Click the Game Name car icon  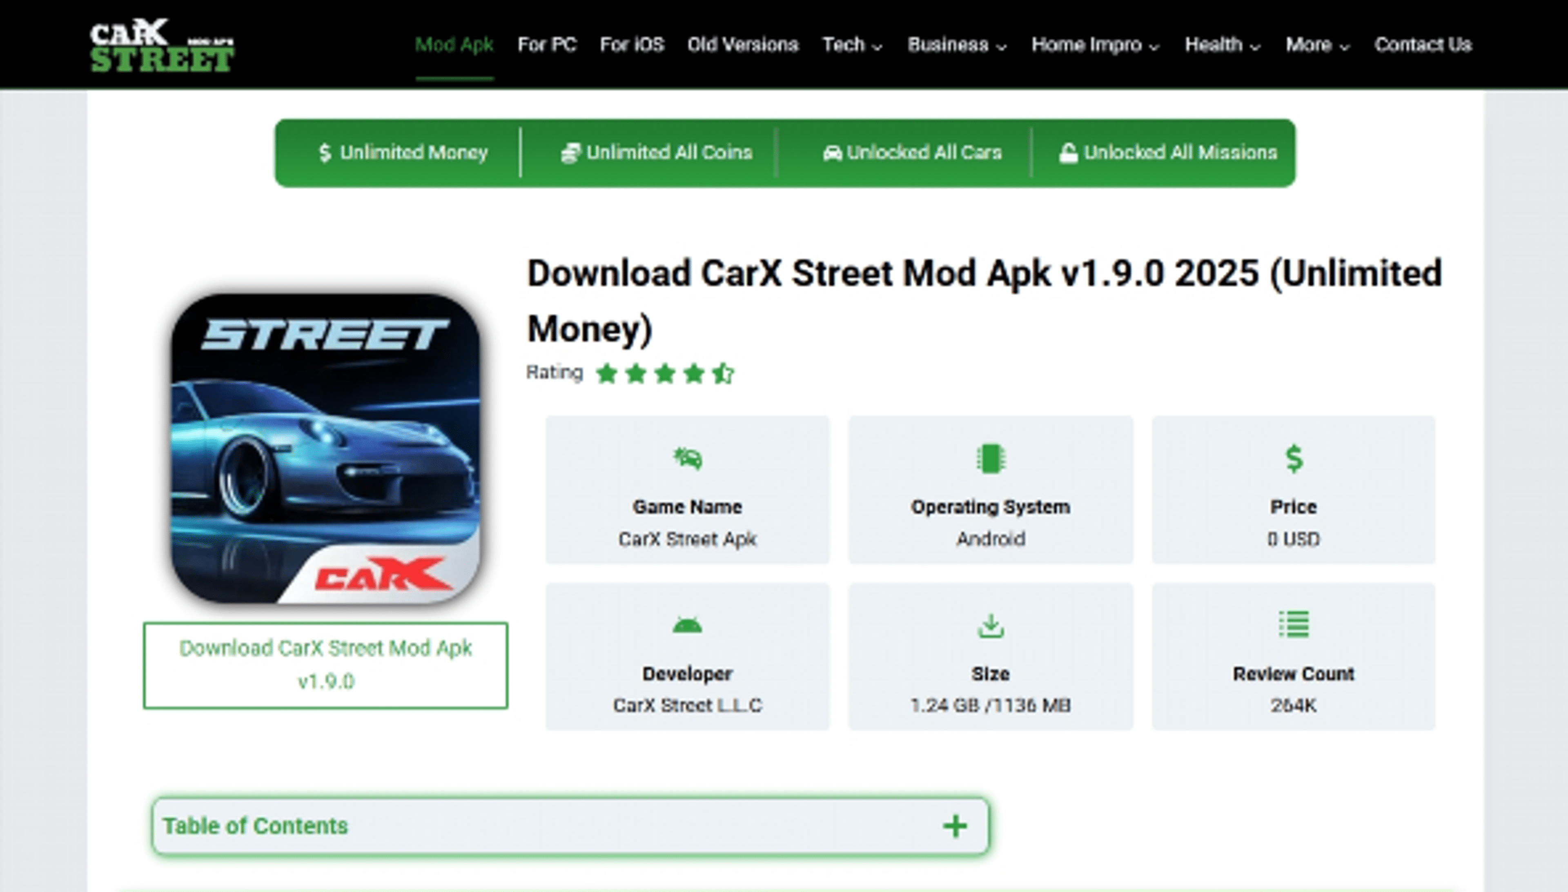coord(688,458)
